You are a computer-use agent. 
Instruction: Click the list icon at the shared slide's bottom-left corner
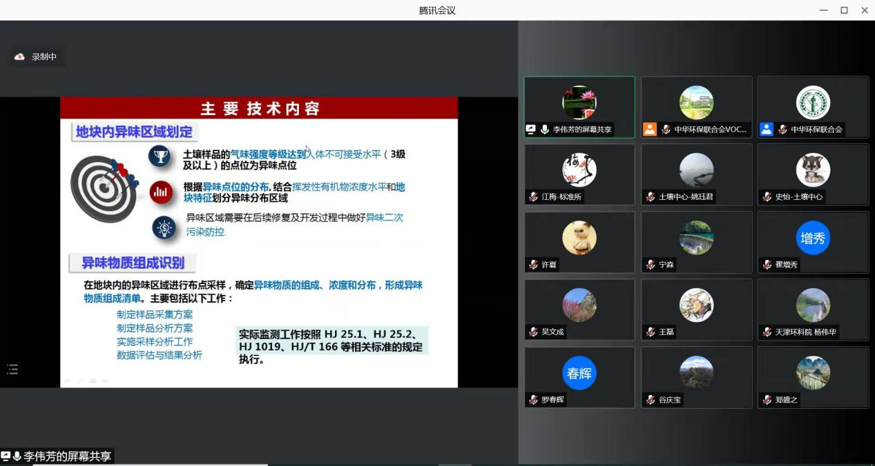(12, 369)
